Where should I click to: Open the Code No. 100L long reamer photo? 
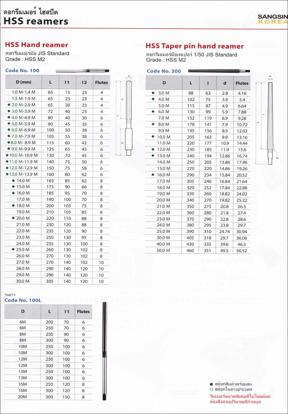105,351
